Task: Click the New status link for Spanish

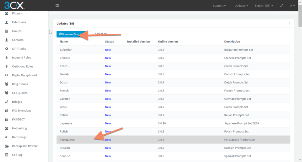Action: pyautogui.click(x=108, y=156)
